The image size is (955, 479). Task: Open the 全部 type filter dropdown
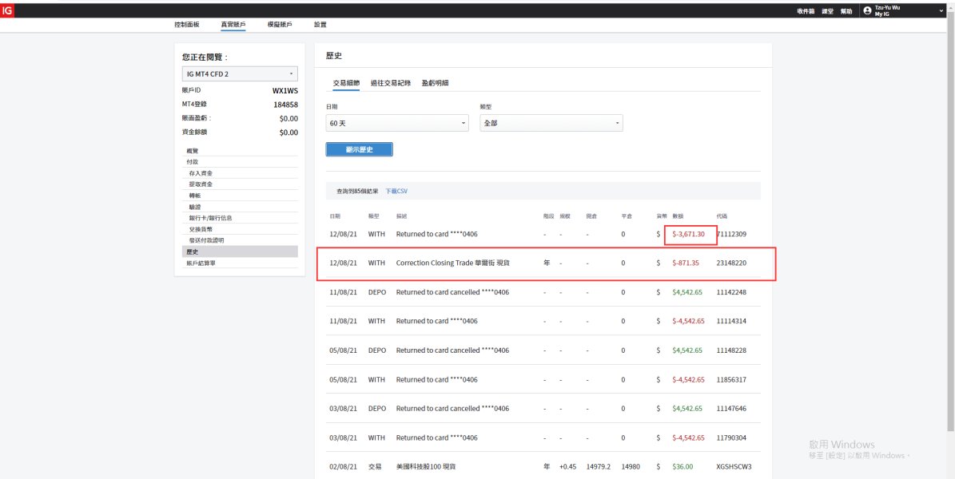coord(551,123)
